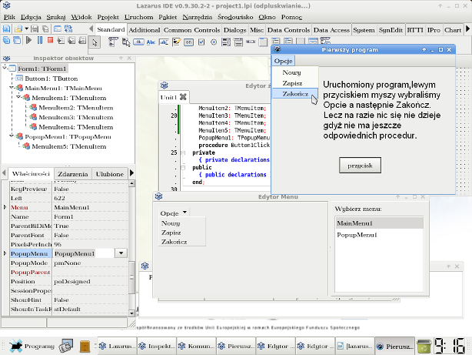
Task: Collapse the PopupMenu1: TPopupMenu tree node
Action: [x=12, y=136]
